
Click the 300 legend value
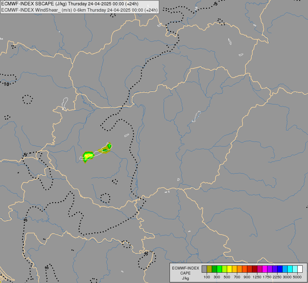[x=217, y=277]
